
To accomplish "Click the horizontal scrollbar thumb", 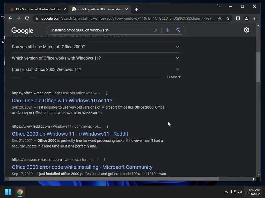I will 114,179.
